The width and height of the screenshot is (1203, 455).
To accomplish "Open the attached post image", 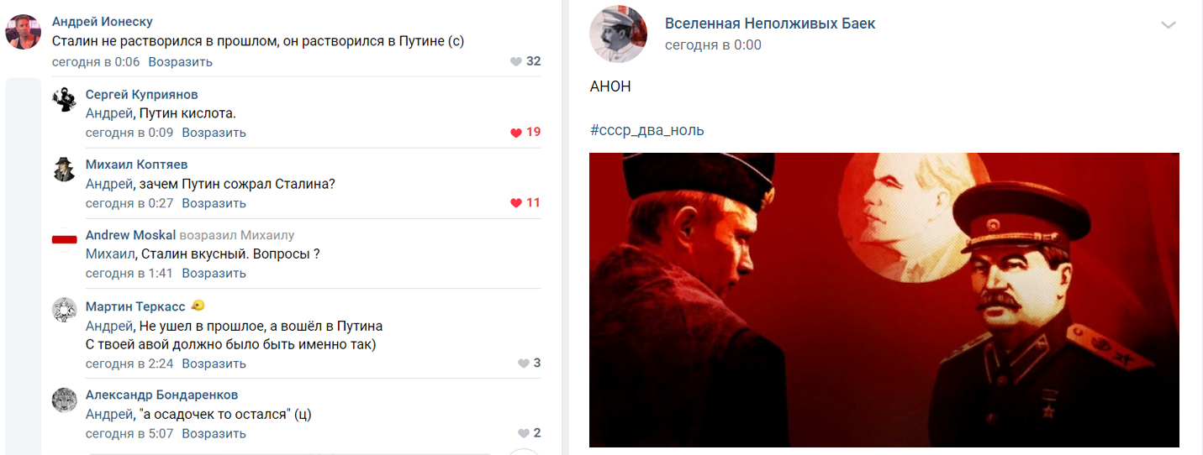I will pos(884,300).
